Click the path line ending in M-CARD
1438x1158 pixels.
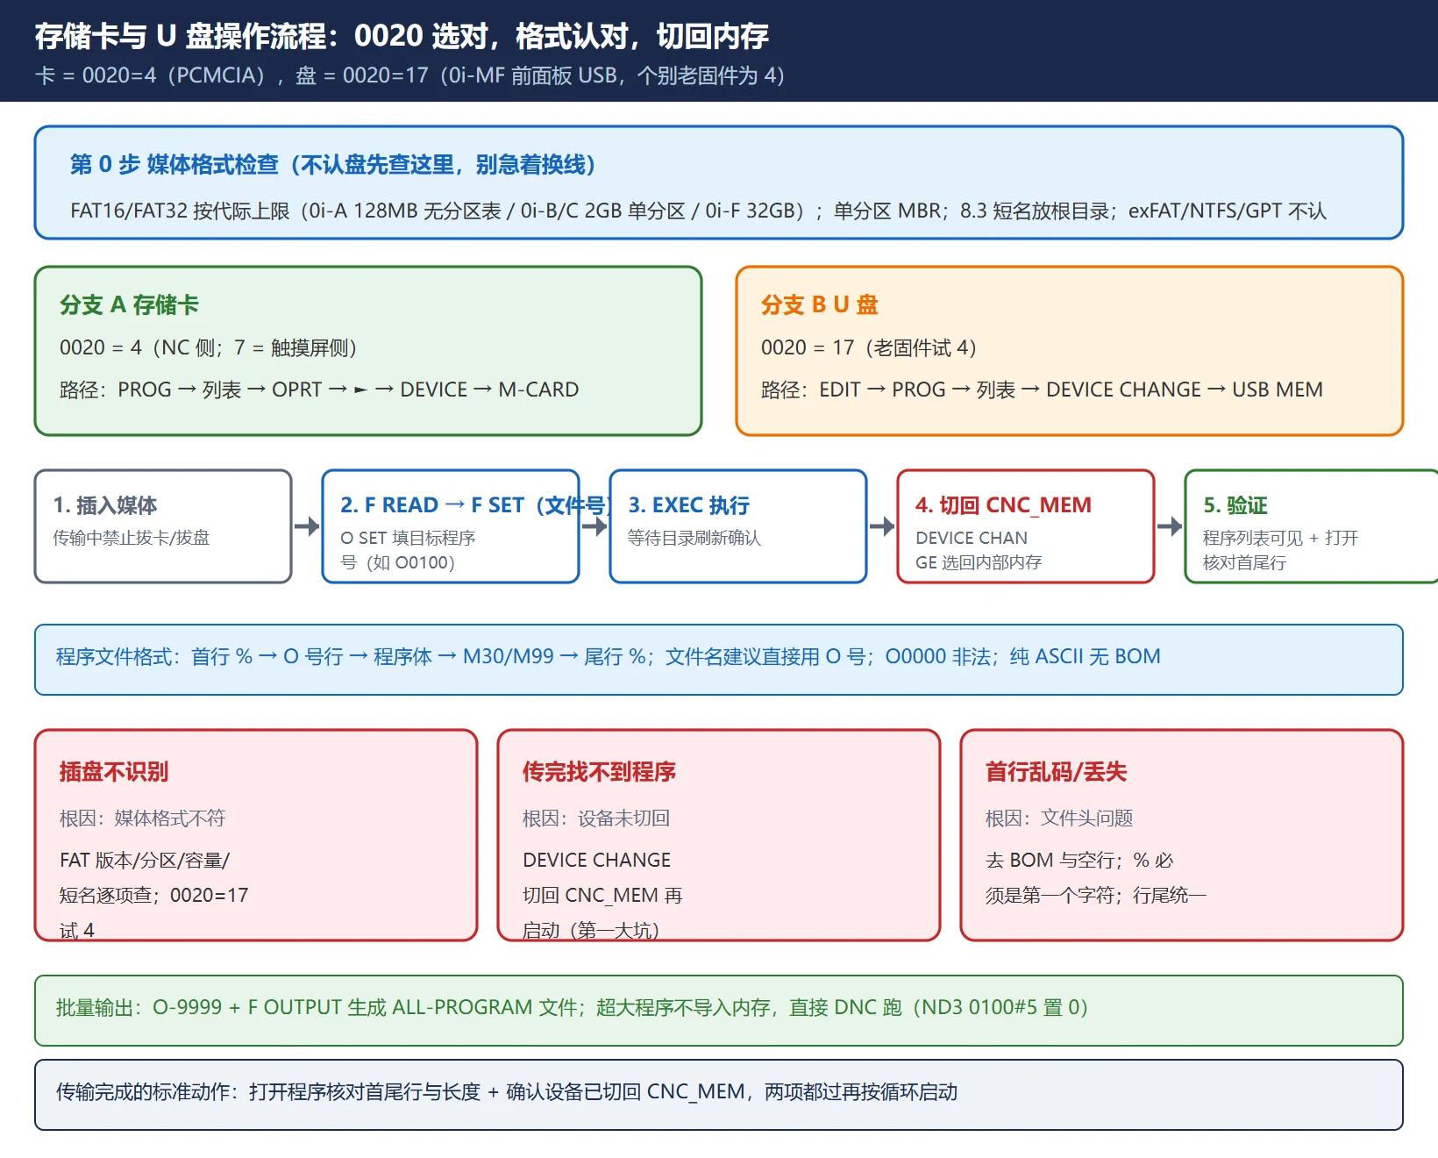coord(319,390)
